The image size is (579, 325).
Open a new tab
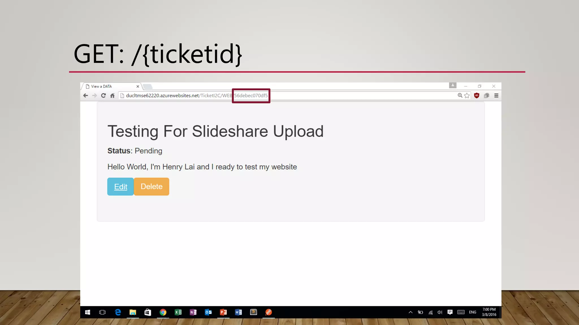pos(148,86)
